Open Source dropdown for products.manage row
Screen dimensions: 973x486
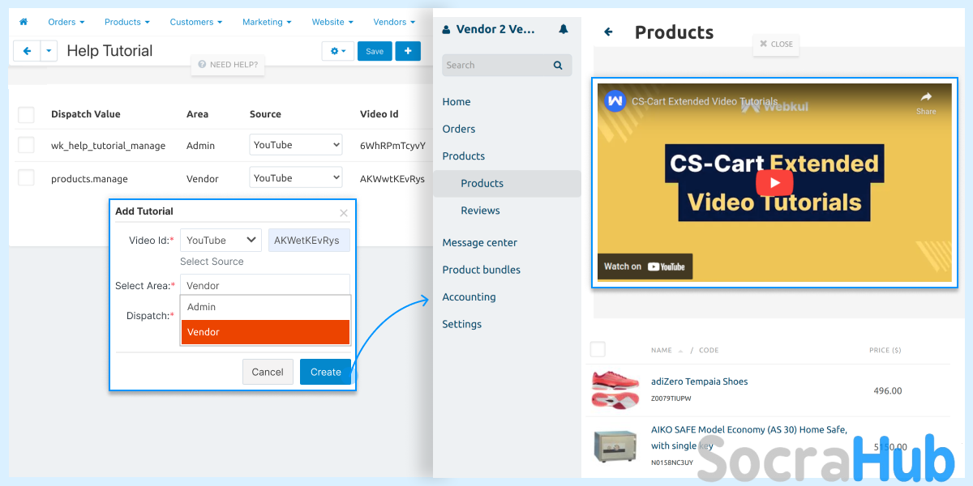coord(296,178)
